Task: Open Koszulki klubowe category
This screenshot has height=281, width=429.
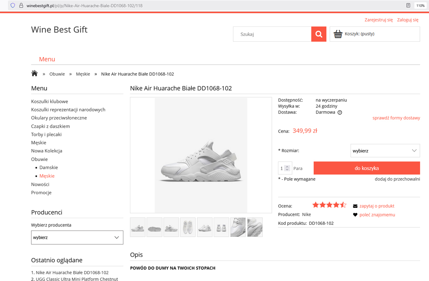Action: [x=49, y=101]
